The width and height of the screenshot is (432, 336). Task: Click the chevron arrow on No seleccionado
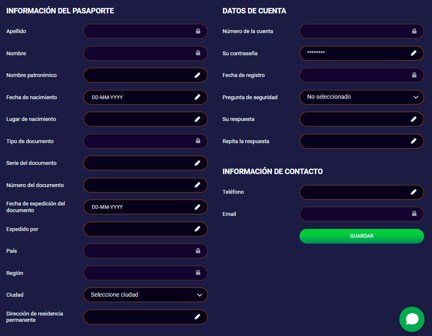click(x=416, y=97)
